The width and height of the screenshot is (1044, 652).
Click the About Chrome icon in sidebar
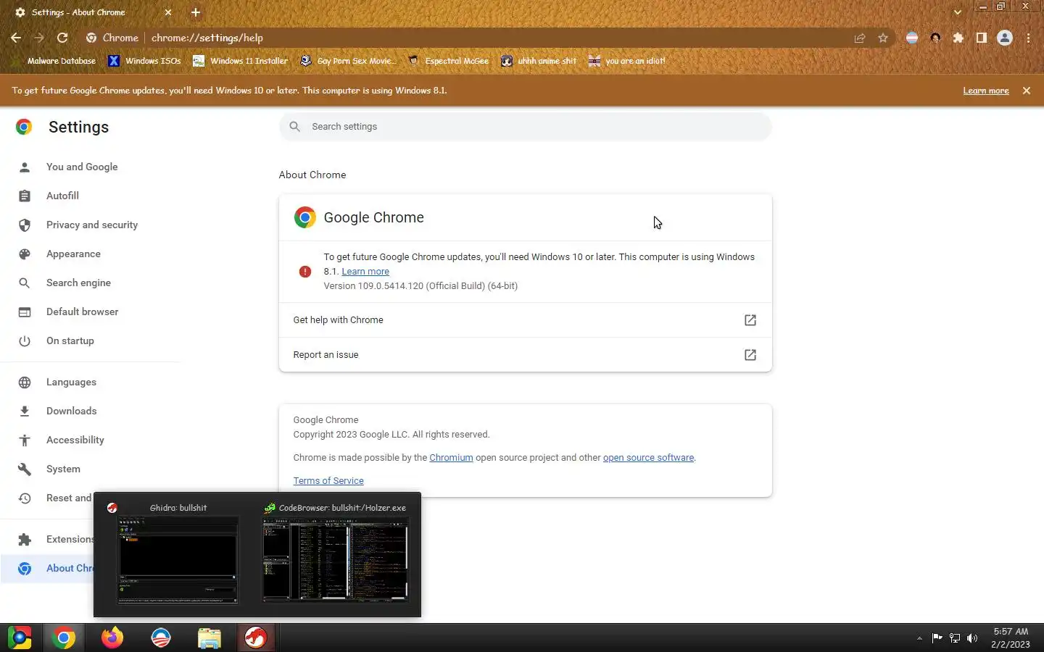pyautogui.click(x=25, y=568)
